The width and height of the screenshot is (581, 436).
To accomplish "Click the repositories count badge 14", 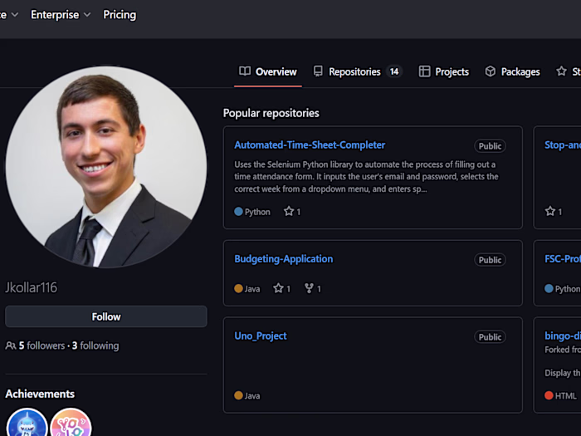I will [394, 71].
